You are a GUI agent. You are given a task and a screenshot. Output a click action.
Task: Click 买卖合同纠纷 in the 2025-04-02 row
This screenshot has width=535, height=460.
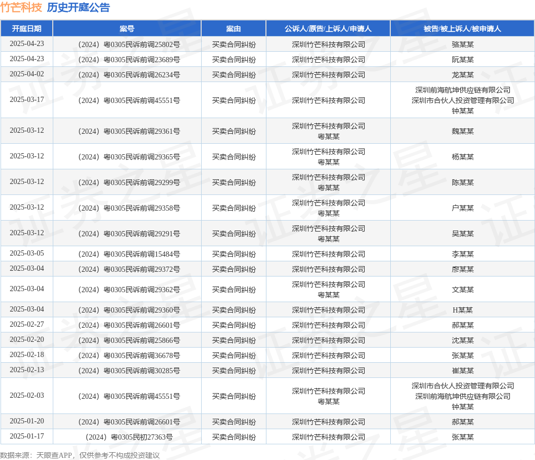[x=234, y=75]
